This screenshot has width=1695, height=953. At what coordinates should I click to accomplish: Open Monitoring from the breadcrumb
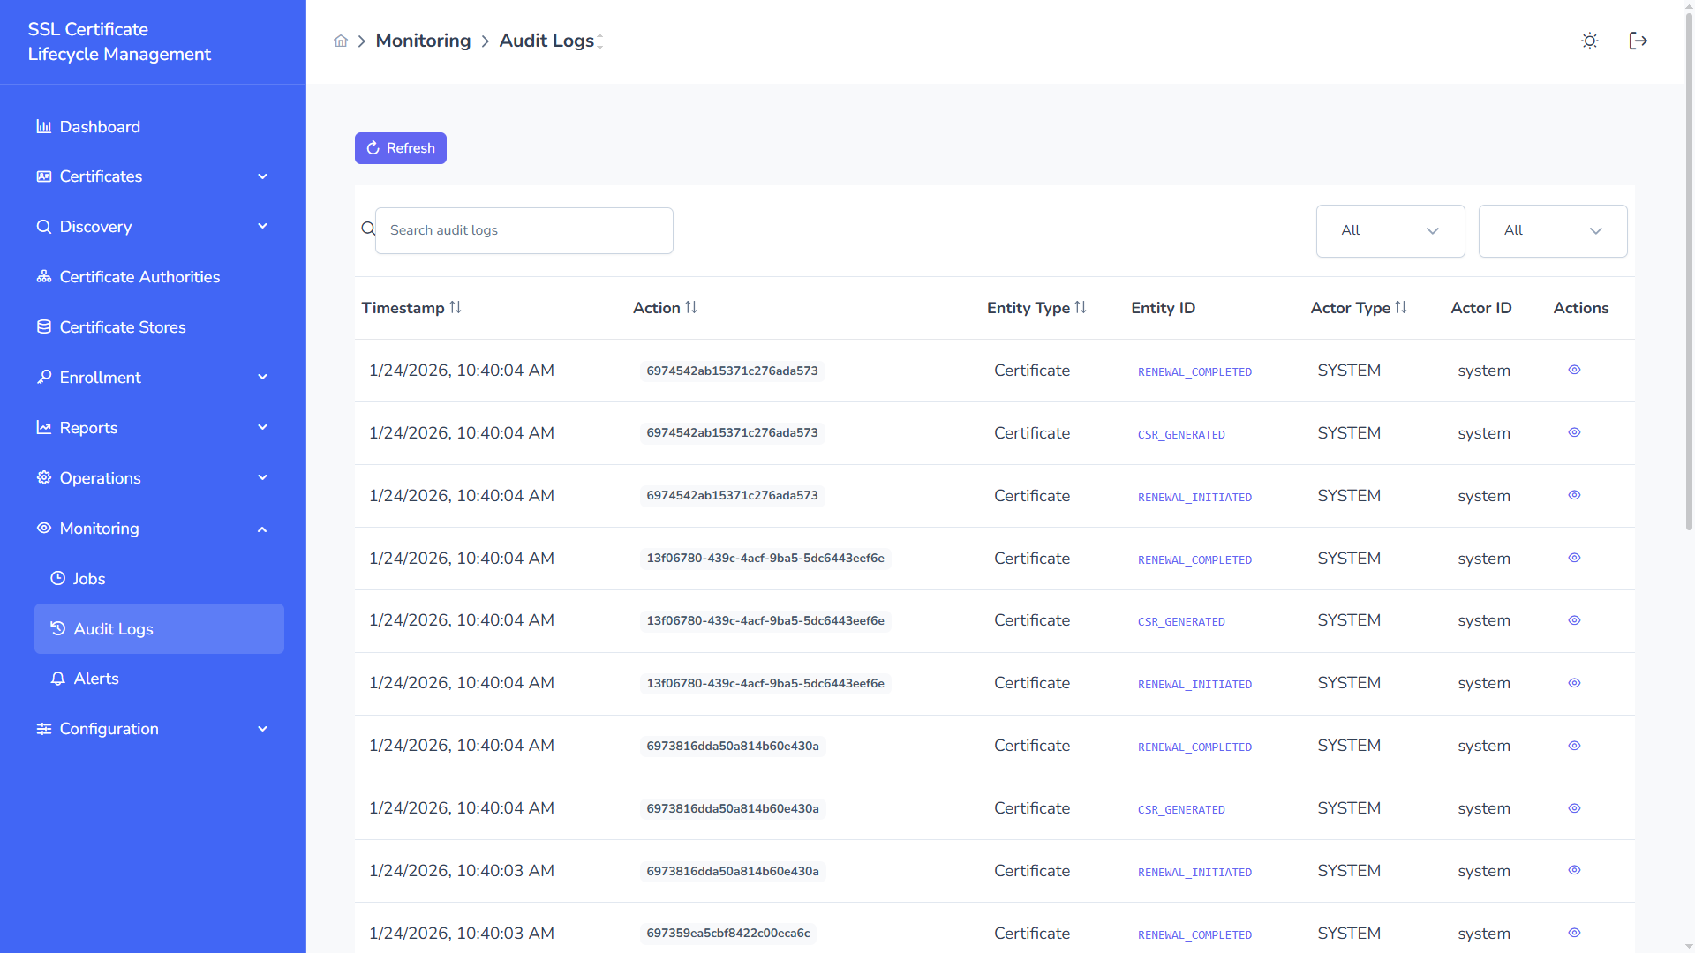point(423,41)
